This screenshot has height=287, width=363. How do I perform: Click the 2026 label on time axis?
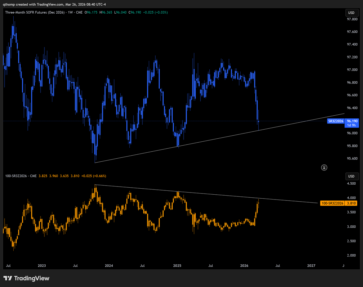(244, 266)
